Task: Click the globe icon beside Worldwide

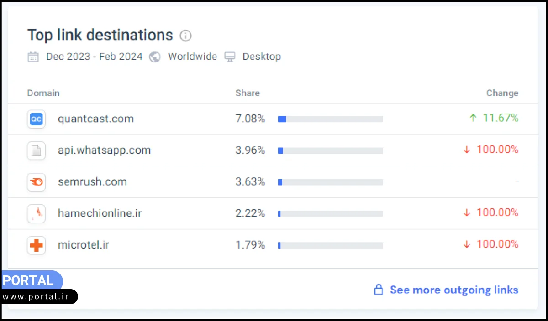Action: (155, 57)
